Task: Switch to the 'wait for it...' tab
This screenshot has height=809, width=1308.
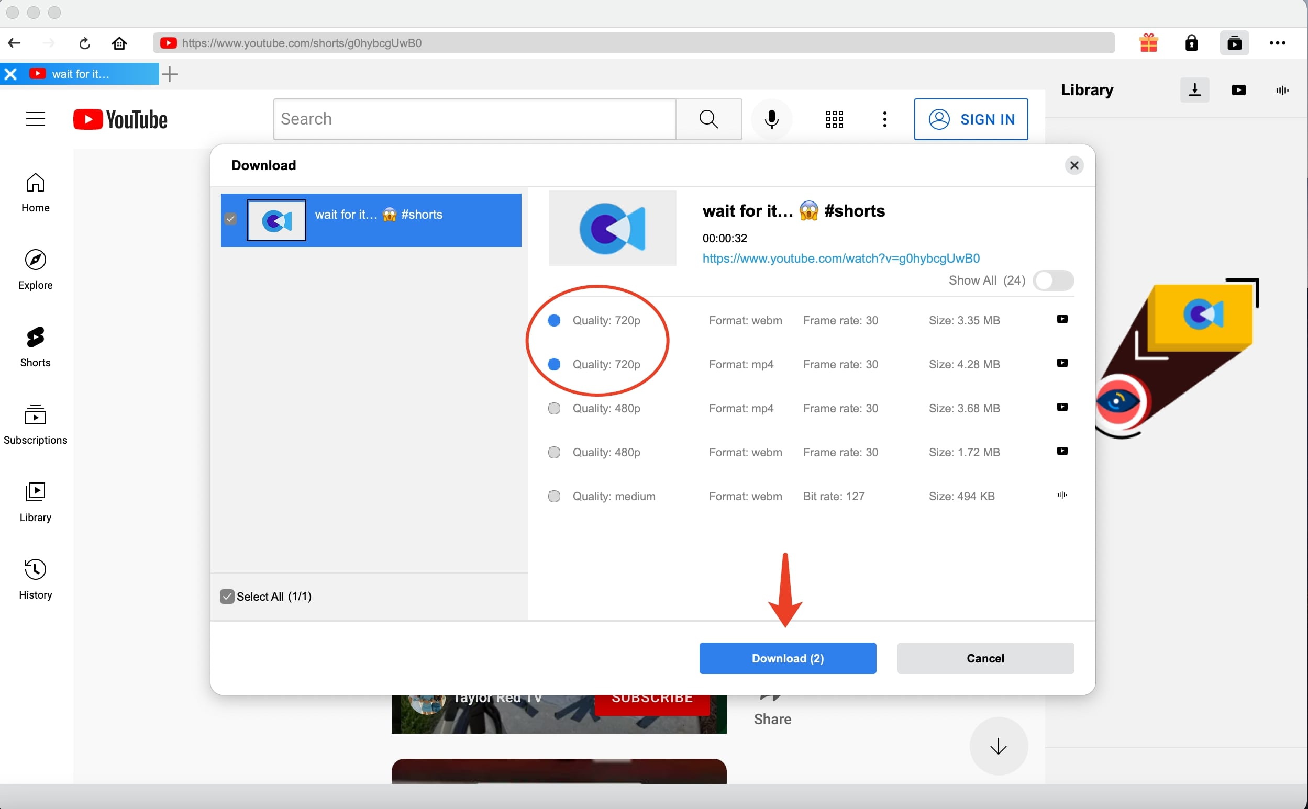Action: tap(80, 74)
